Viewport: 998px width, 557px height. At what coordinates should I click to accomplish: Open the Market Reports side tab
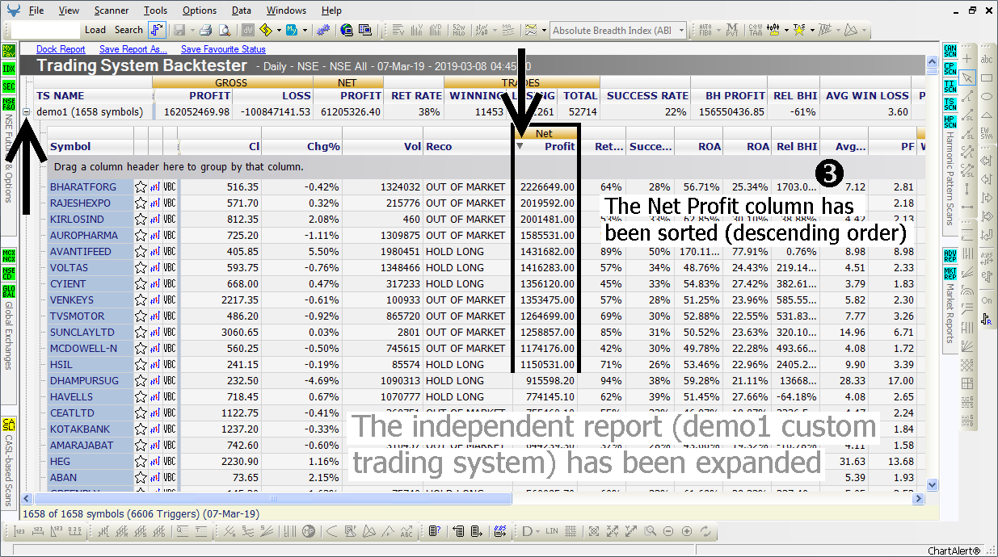point(950,314)
